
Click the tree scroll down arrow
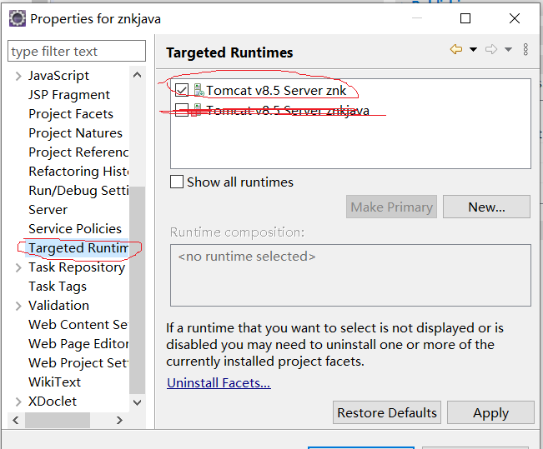pos(137,402)
